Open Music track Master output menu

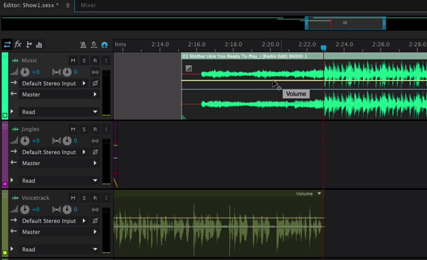pos(59,94)
